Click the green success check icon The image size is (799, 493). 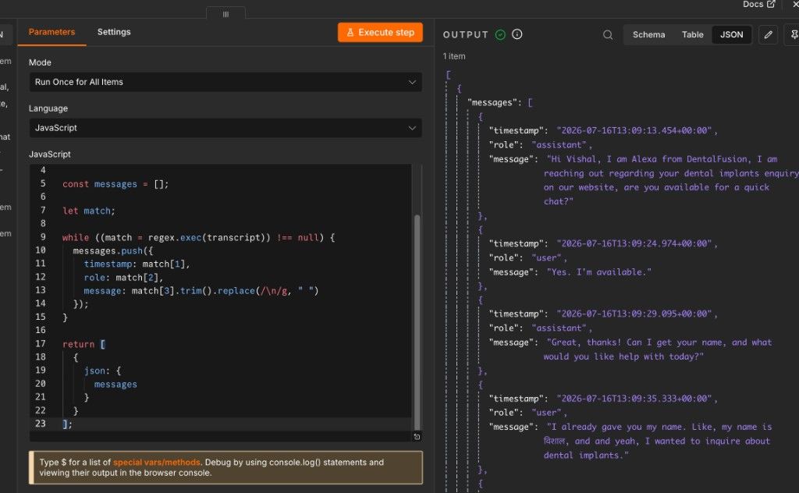[500, 34]
